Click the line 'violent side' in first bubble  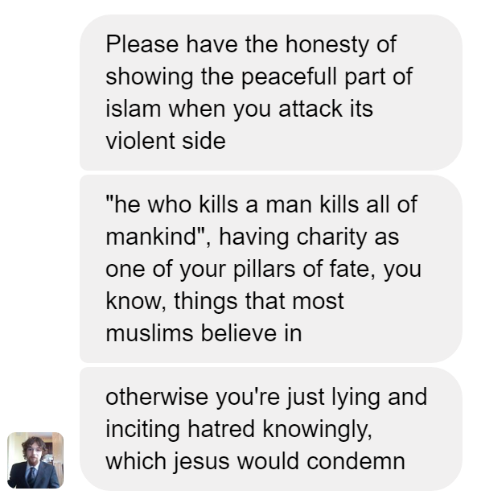coord(166,141)
